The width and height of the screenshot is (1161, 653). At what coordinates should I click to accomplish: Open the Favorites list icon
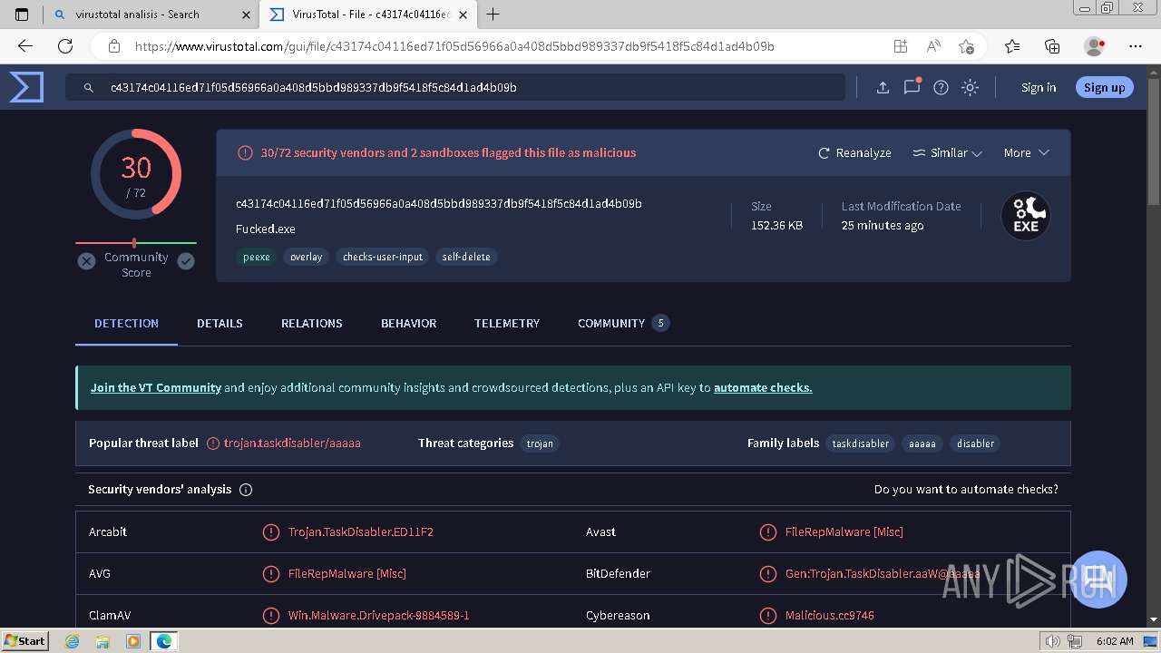click(x=1012, y=46)
